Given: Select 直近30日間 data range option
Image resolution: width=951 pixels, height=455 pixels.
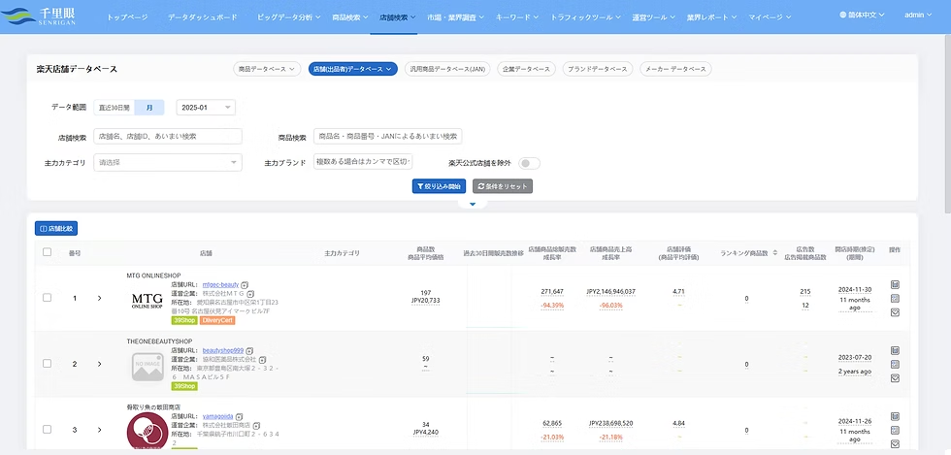Looking at the screenshot, I should pos(115,108).
